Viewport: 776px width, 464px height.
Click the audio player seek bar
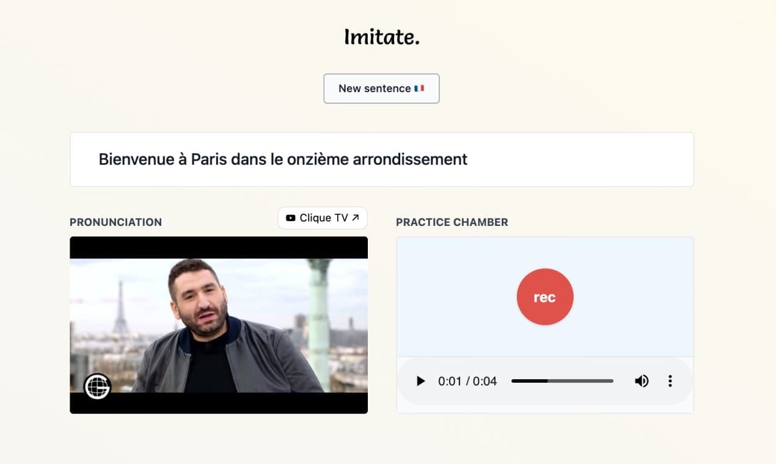(x=562, y=381)
